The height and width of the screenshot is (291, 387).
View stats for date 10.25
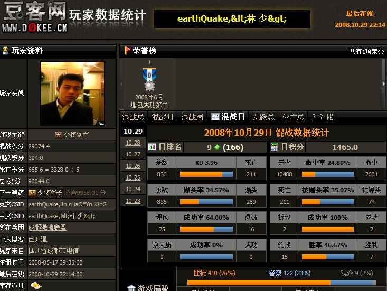[x=133, y=177]
